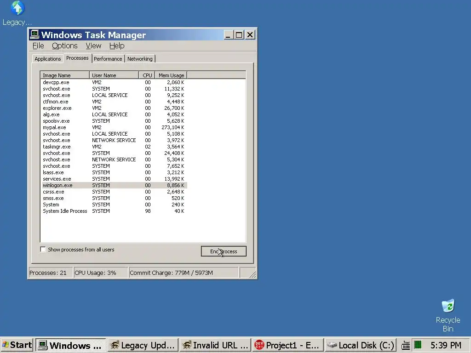
Task: Click the Windows Task Manager taskbar button
Action: [71, 345]
